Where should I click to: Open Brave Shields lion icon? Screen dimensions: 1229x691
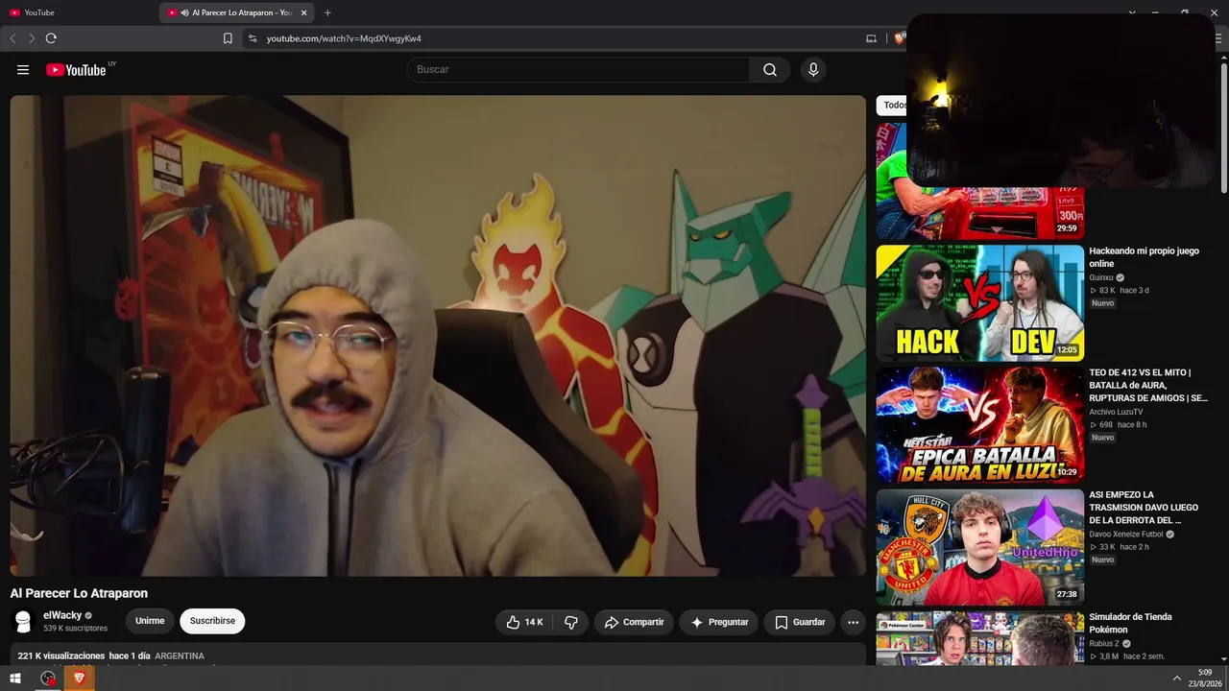pyautogui.click(x=899, y=38)
